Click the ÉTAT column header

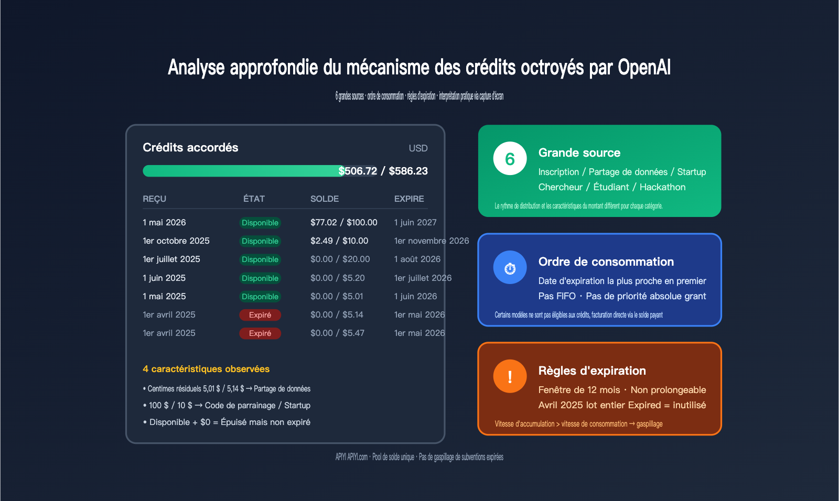click(x=254, y=199)
